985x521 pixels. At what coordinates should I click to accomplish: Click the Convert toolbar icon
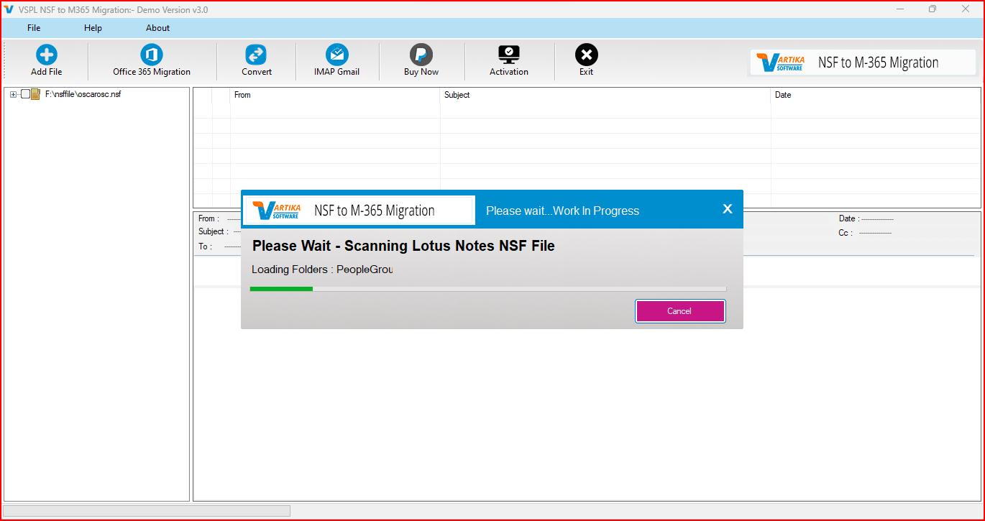256,55
